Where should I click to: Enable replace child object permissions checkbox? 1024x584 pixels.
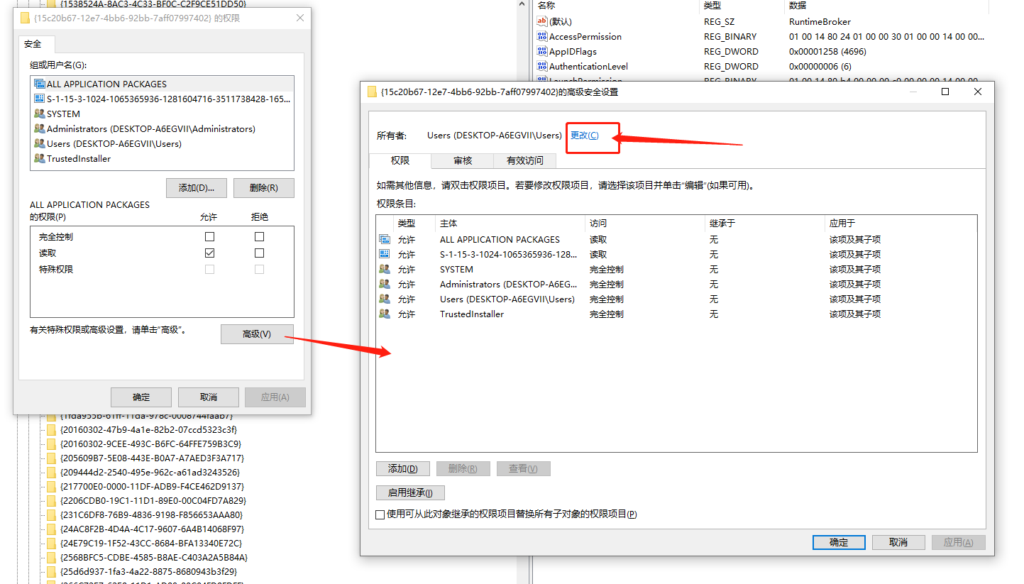(380, 514)
